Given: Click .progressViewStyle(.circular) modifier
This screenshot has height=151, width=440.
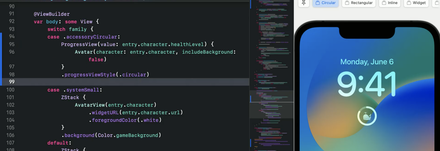Looking at the screenshot, I should 105,74.
